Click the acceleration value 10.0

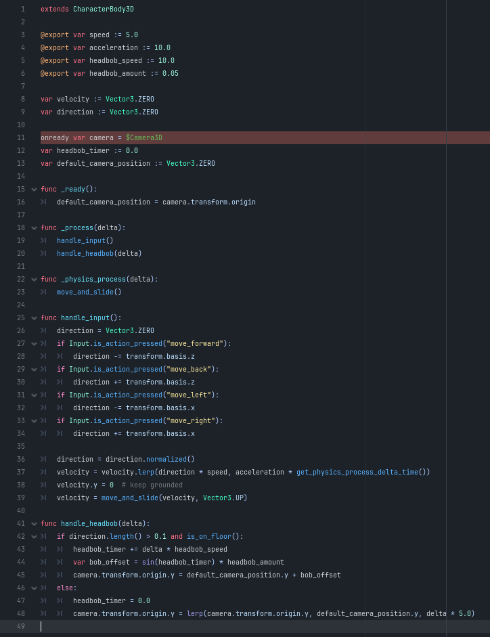click(162, 47)
